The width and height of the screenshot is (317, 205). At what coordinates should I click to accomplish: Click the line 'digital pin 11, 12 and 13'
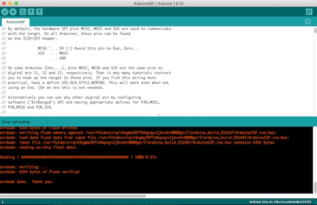[86, 73]
